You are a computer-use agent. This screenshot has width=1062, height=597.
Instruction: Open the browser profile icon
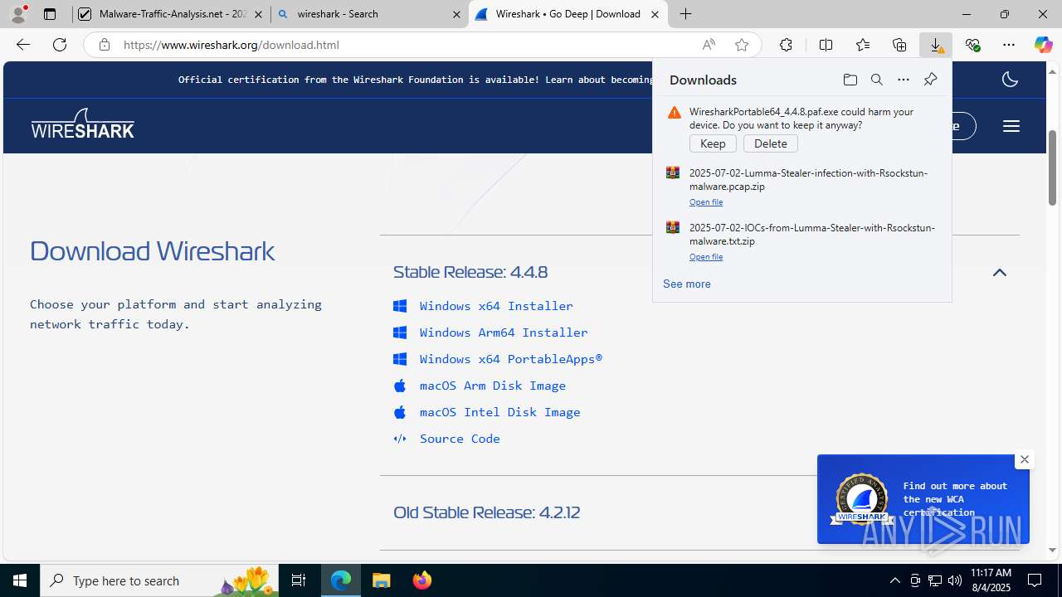(x=18, y=14)
